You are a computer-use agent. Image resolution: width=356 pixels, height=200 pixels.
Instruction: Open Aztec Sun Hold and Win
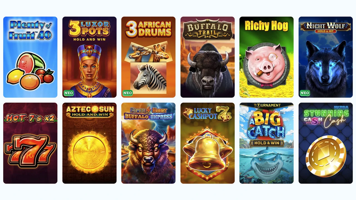coord(89,143)
